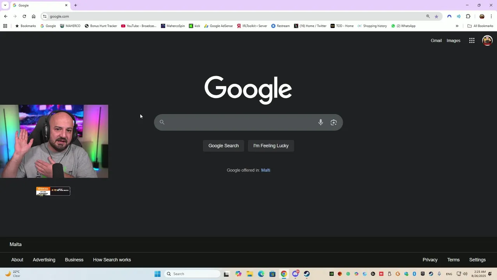Open YouTube Broadcast bookmark
Viewport: 497px width, 280px height.
pos(139,26)
